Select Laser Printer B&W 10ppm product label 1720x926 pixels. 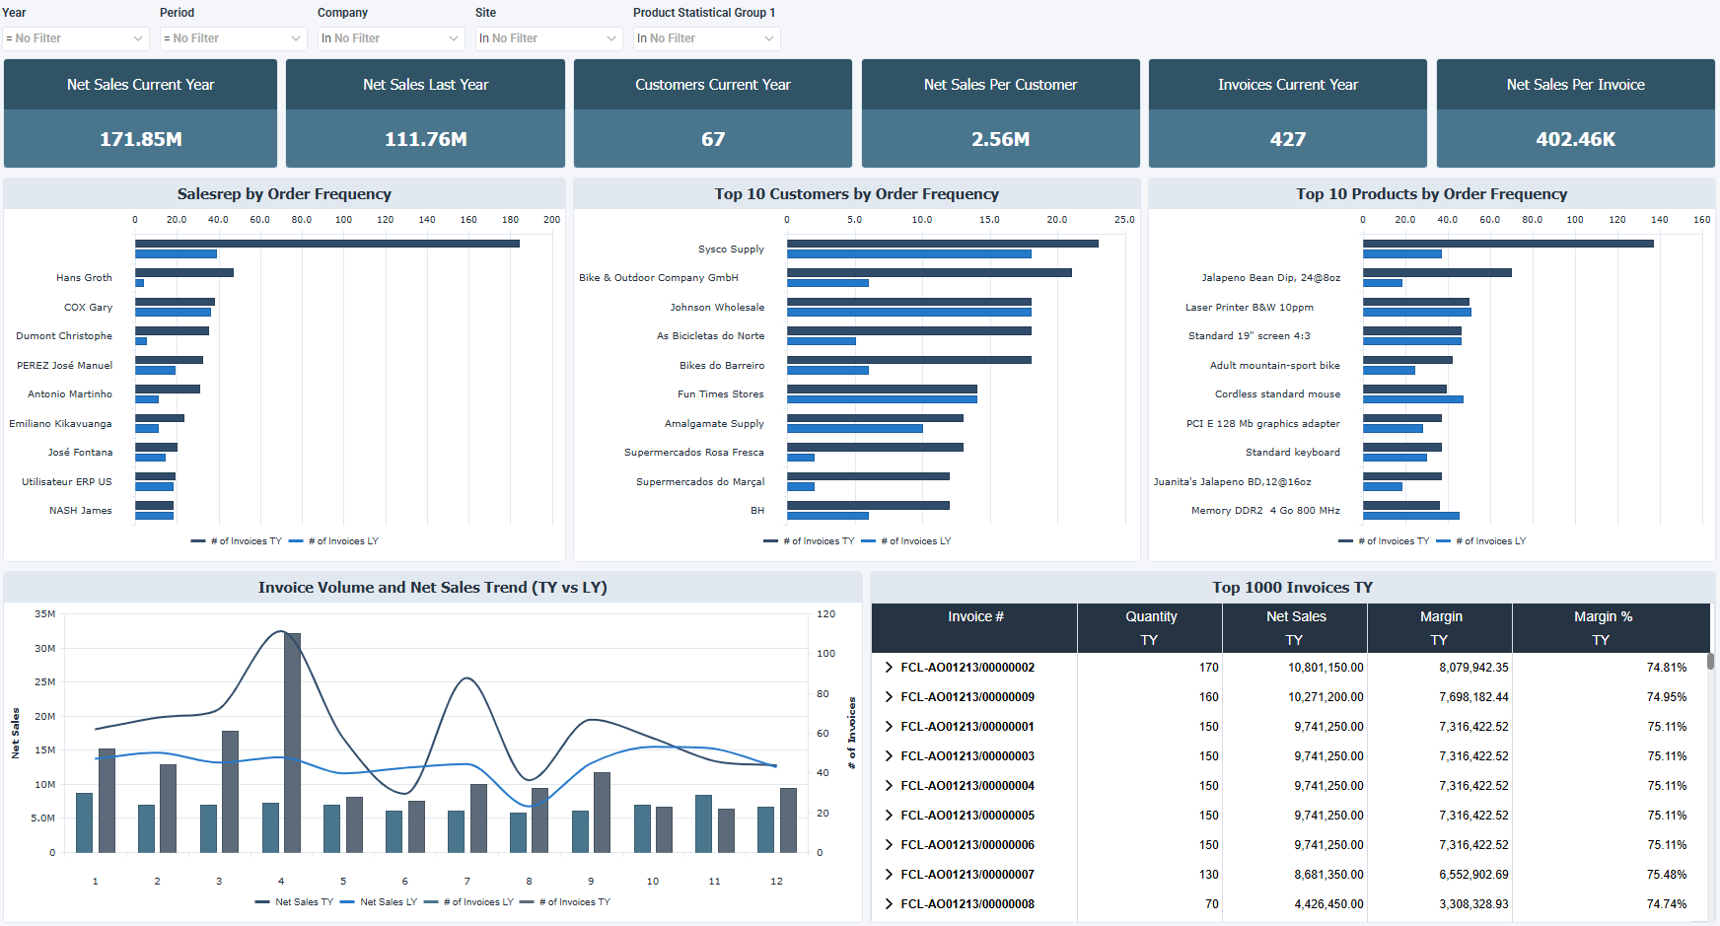click(1249, 308)
